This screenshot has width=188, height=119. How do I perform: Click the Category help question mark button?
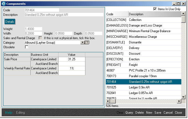[87, 43]
